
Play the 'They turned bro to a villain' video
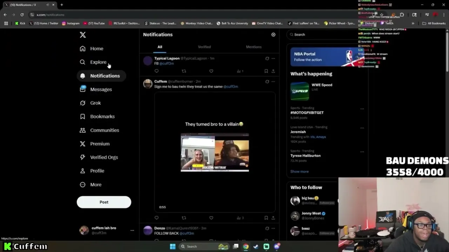click(215, 152)
